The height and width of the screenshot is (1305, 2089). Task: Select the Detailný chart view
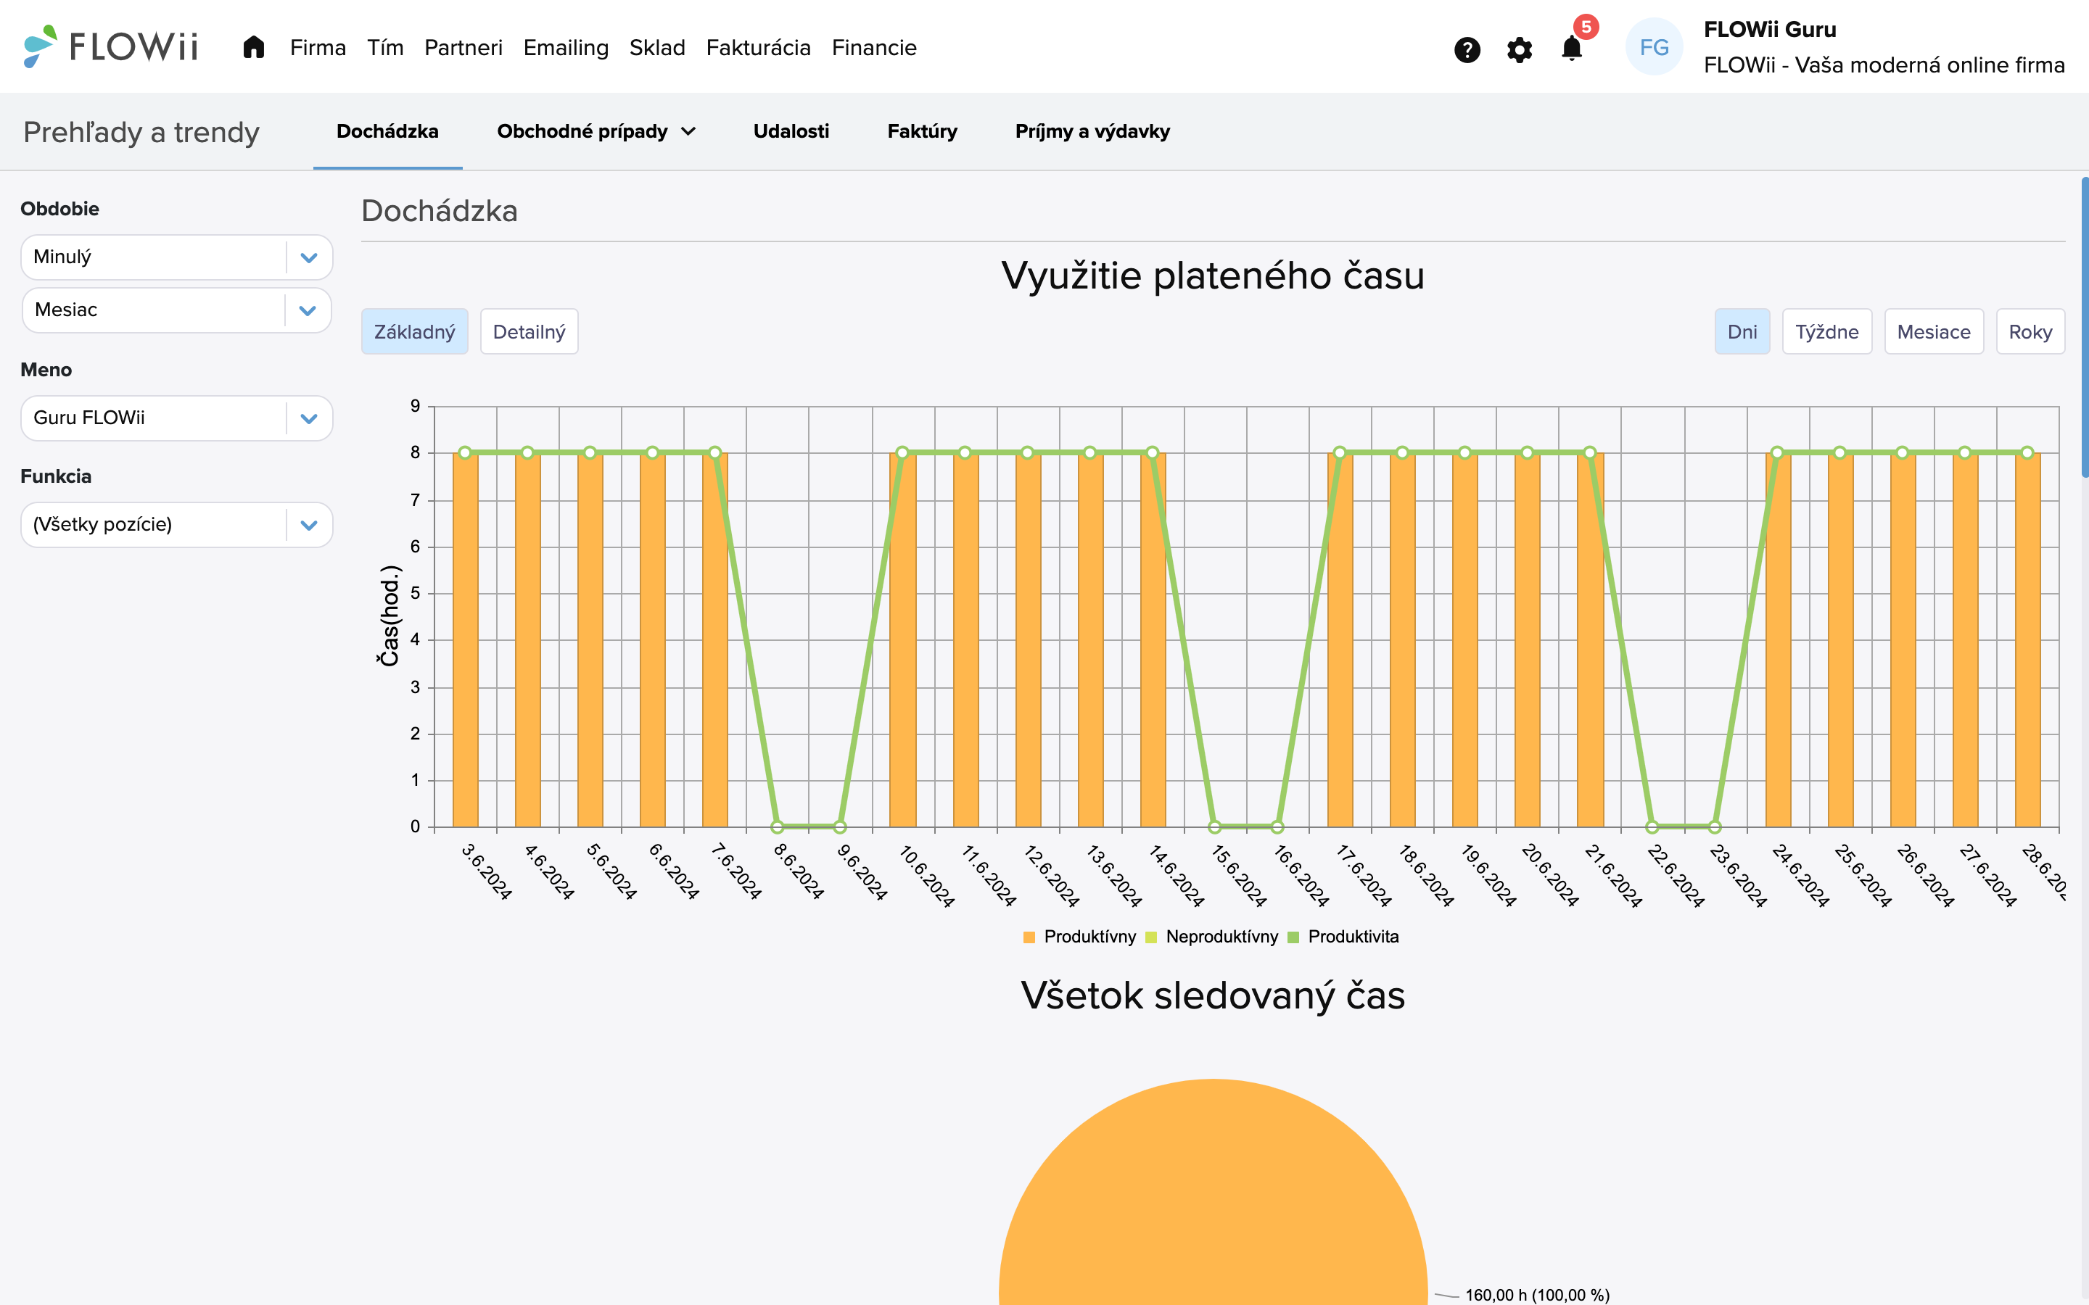pyautogui.click(x=528, y=331)
